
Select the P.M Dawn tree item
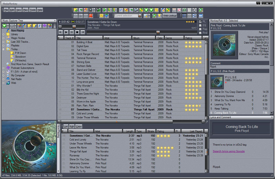20,53
